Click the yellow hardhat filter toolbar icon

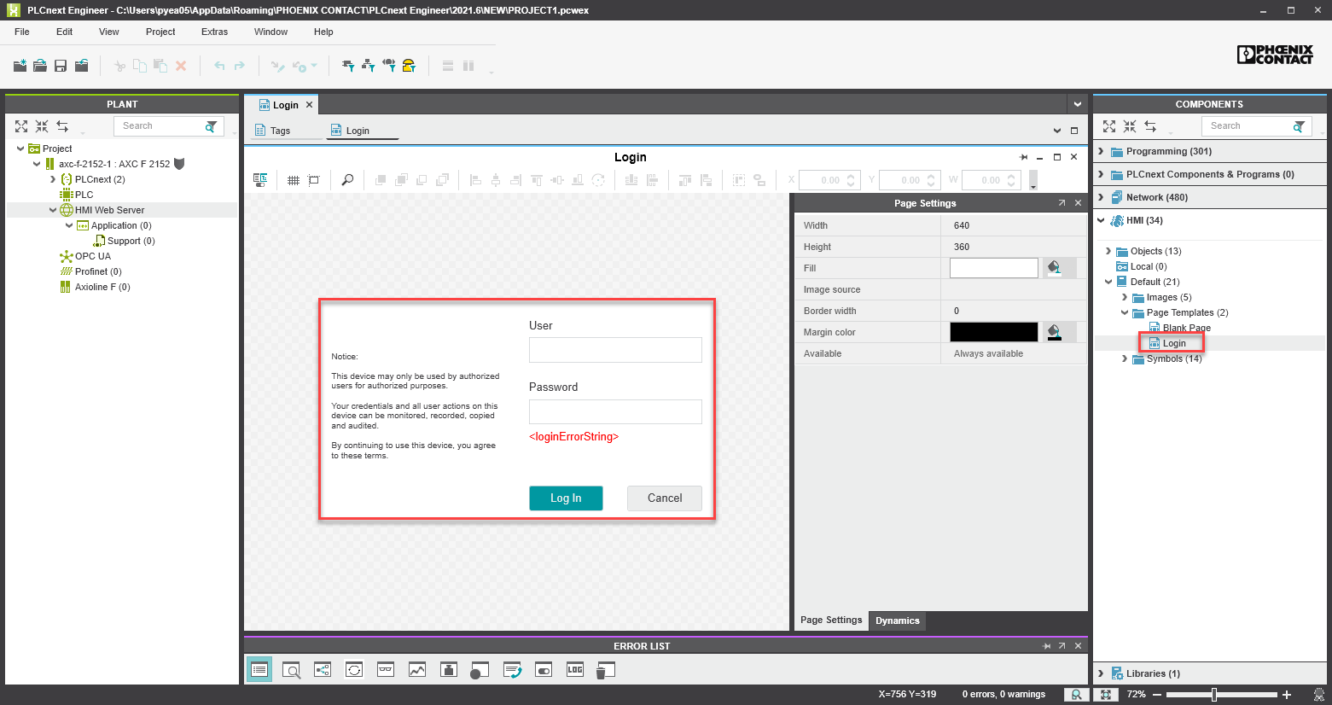point(409,66)
